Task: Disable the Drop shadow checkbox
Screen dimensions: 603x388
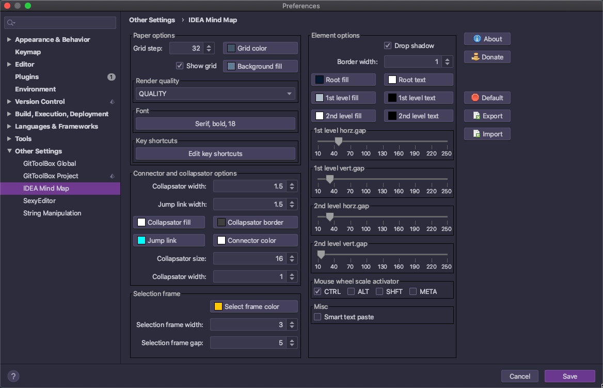Action: click(388, 46)
